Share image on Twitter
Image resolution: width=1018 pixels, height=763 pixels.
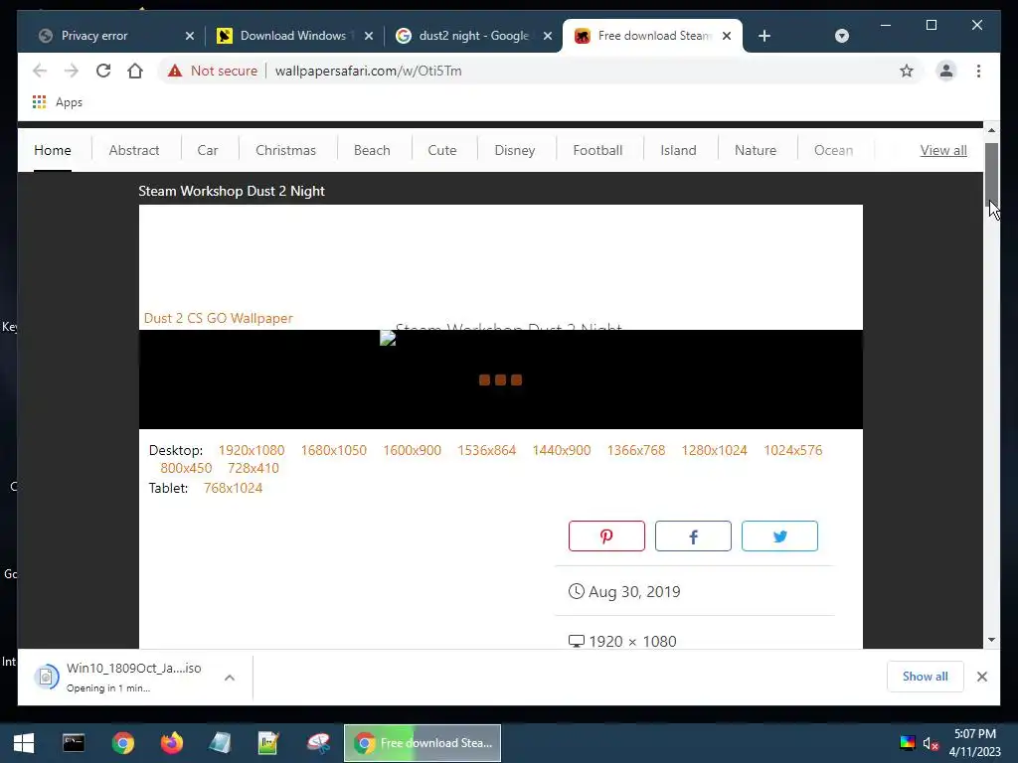779,535
